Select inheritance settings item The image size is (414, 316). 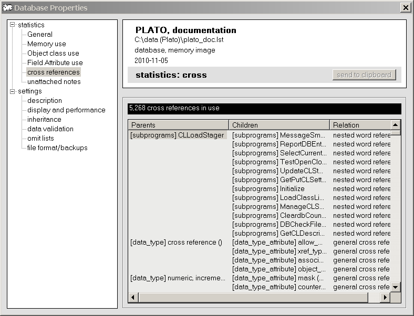(44, 120)
